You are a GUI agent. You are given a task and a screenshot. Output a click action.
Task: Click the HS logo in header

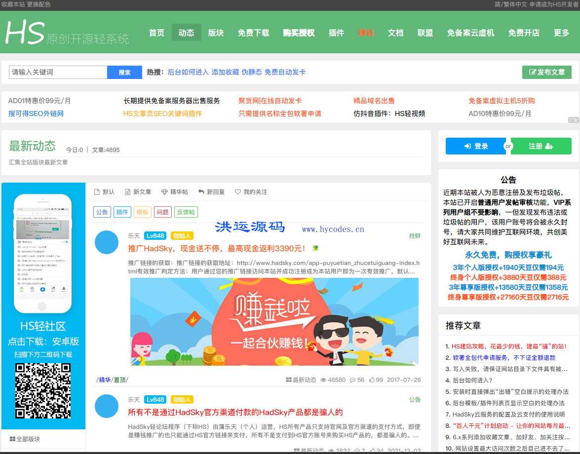click(67, 33)
